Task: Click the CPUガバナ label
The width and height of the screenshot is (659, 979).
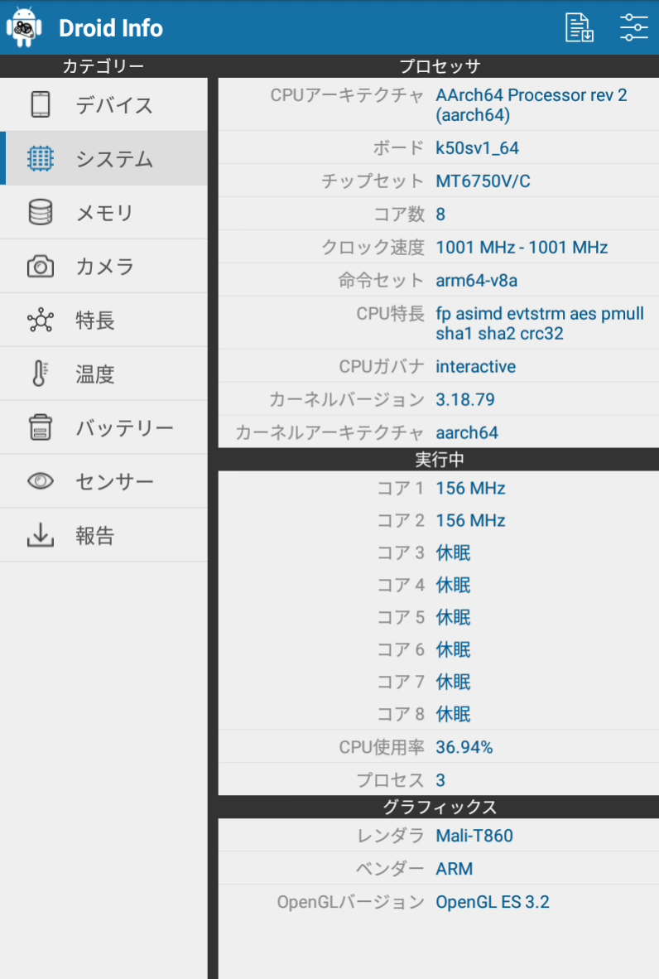Action: point(382,366)
